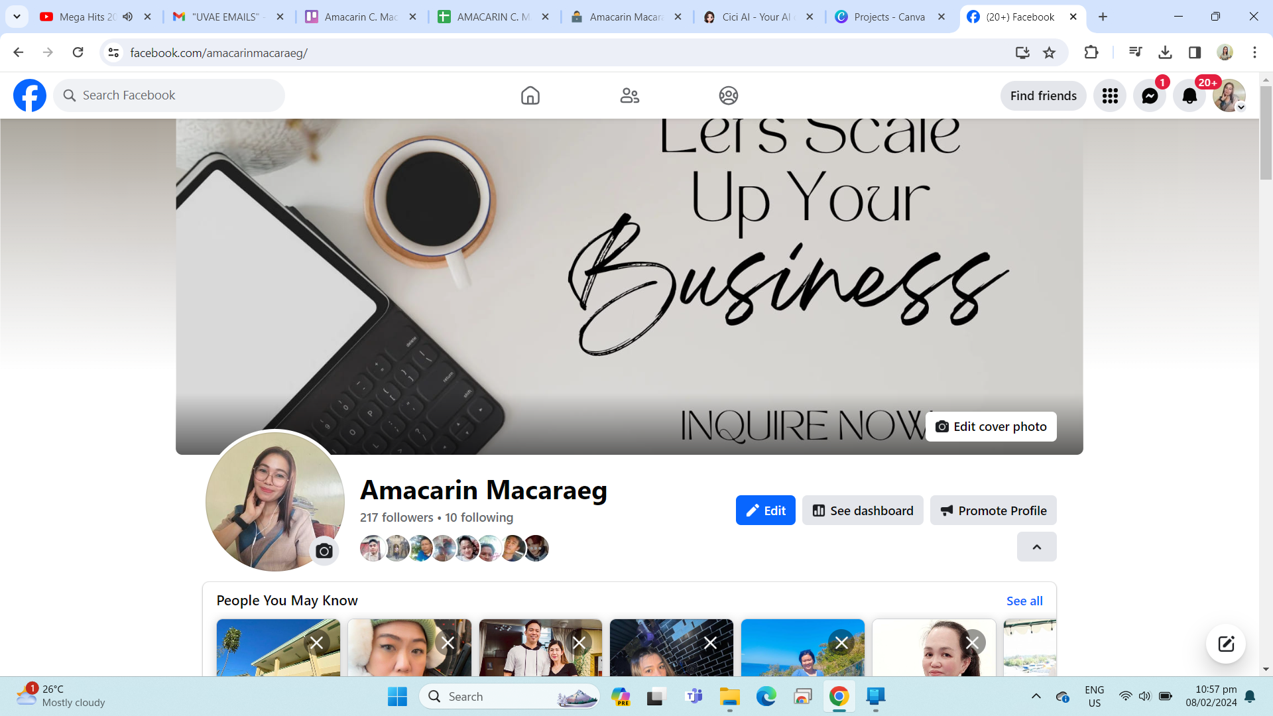Expand Chrome tab search dropdown arrow
1273x716 pixels.
17,17
